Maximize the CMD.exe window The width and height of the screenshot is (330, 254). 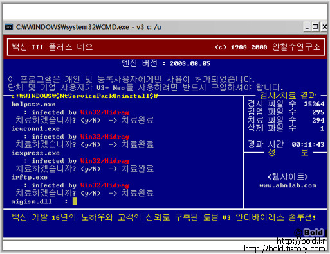315,27
